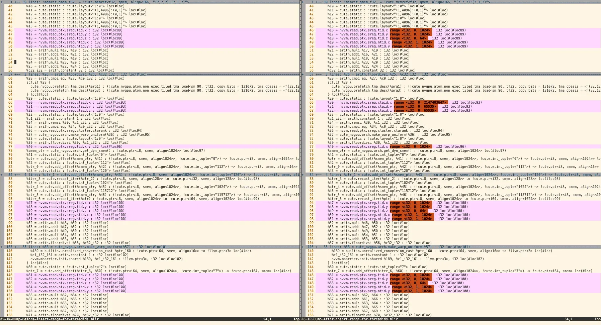Click the 54,1 cursor position in left status bar
Screen dimensions: 601x325
click(x=267, y=319)
